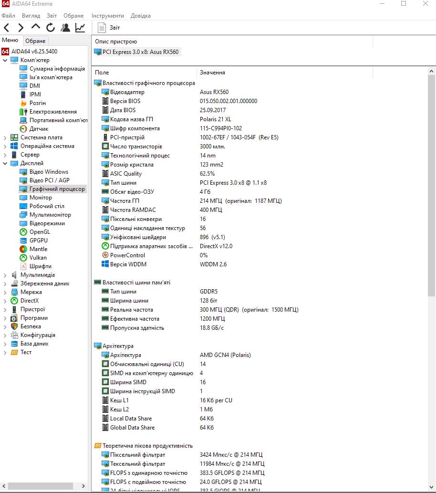Refresh the page with the circular arrow icon
The image size is (436, 493).
tap(50, 28)
